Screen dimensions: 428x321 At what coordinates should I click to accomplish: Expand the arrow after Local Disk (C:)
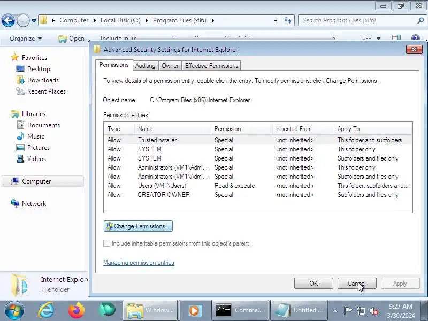[147, 20]
